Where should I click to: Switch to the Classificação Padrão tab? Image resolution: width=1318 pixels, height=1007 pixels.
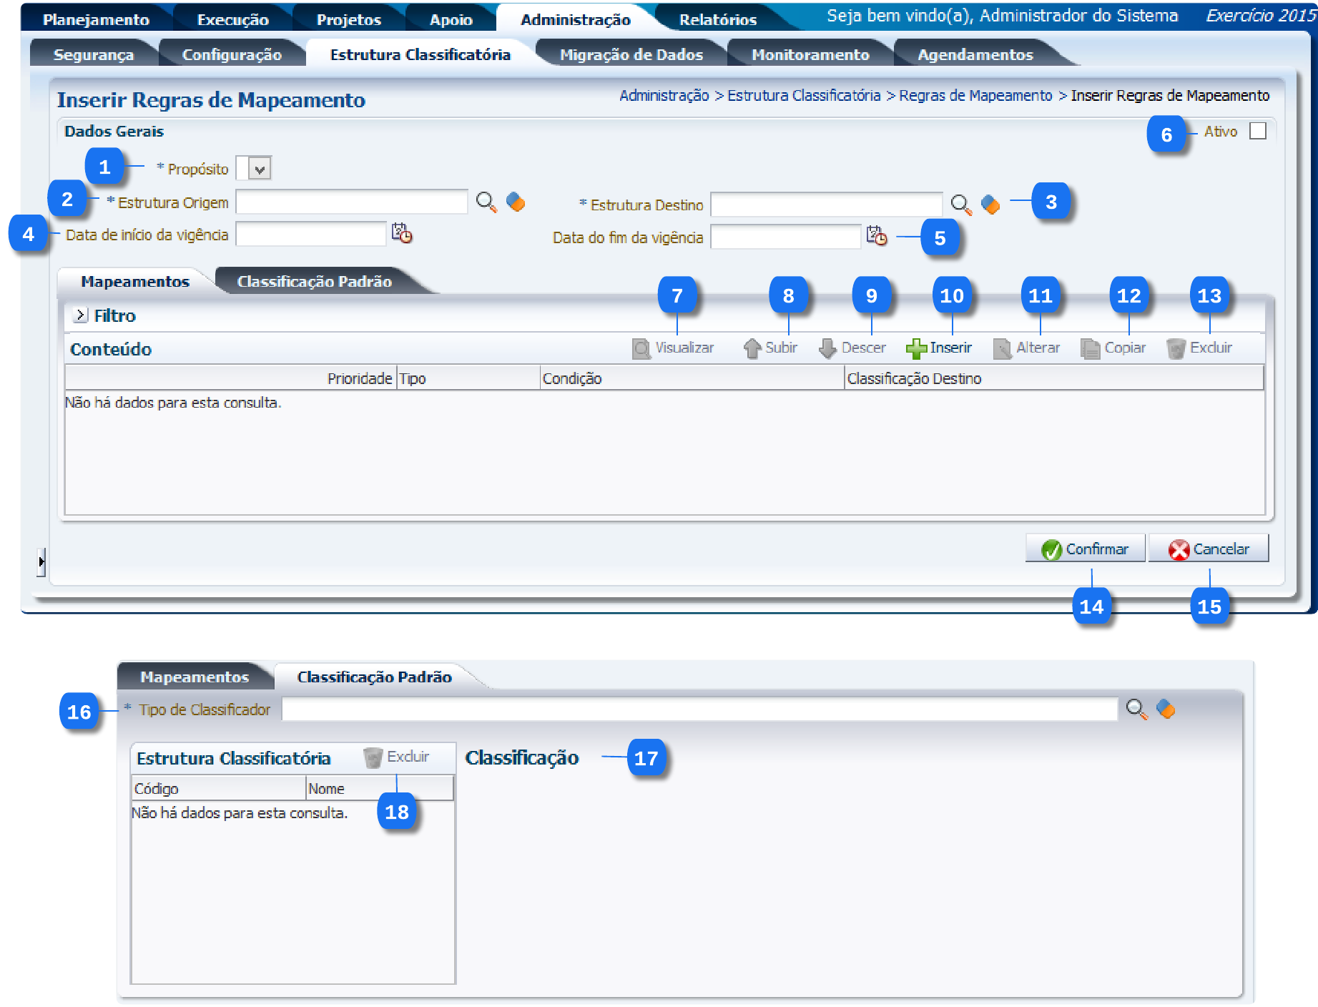click(x=314, y=282)
